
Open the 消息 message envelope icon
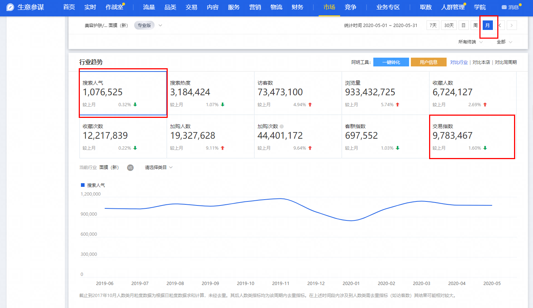click(504, 7)
